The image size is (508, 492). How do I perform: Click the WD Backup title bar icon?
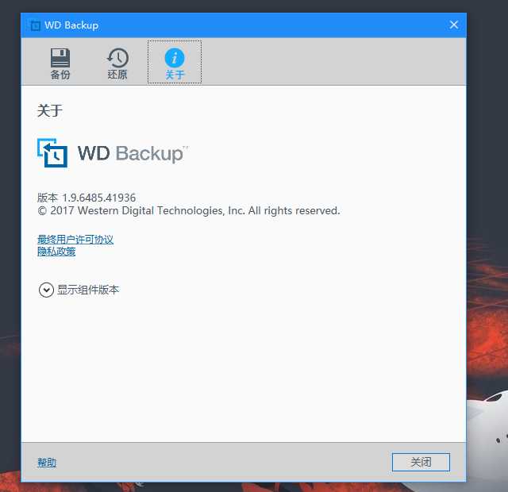[x=34, y=25]
